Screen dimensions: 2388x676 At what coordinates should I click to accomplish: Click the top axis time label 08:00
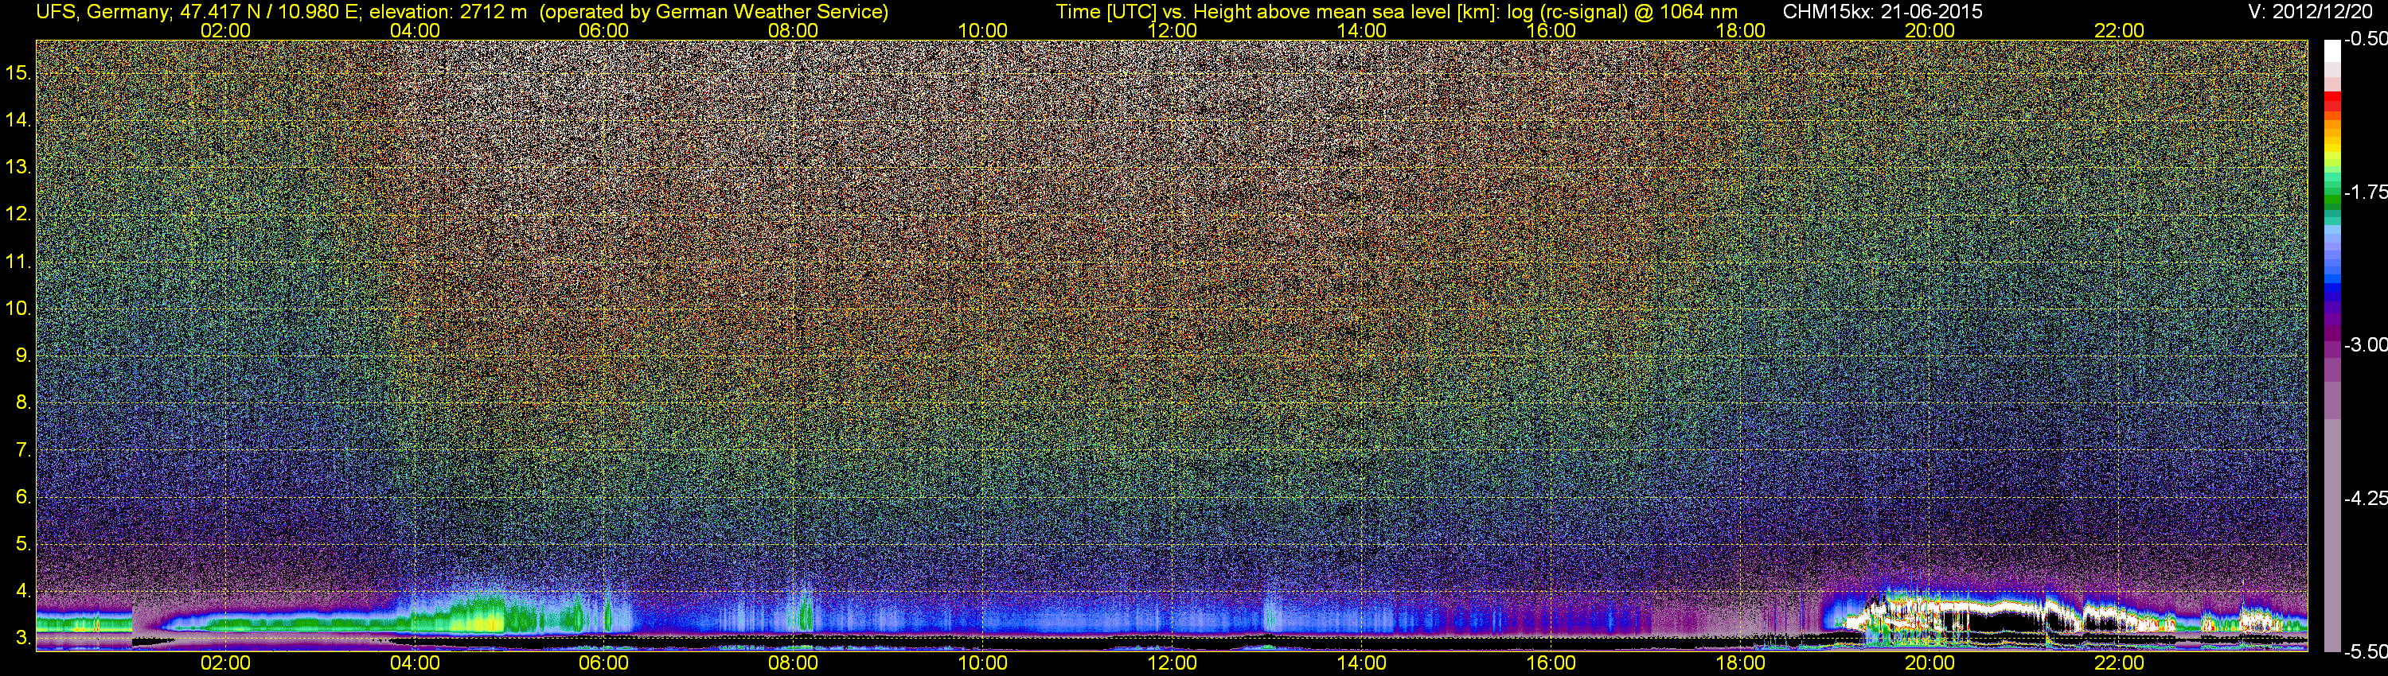coord(794,30)
